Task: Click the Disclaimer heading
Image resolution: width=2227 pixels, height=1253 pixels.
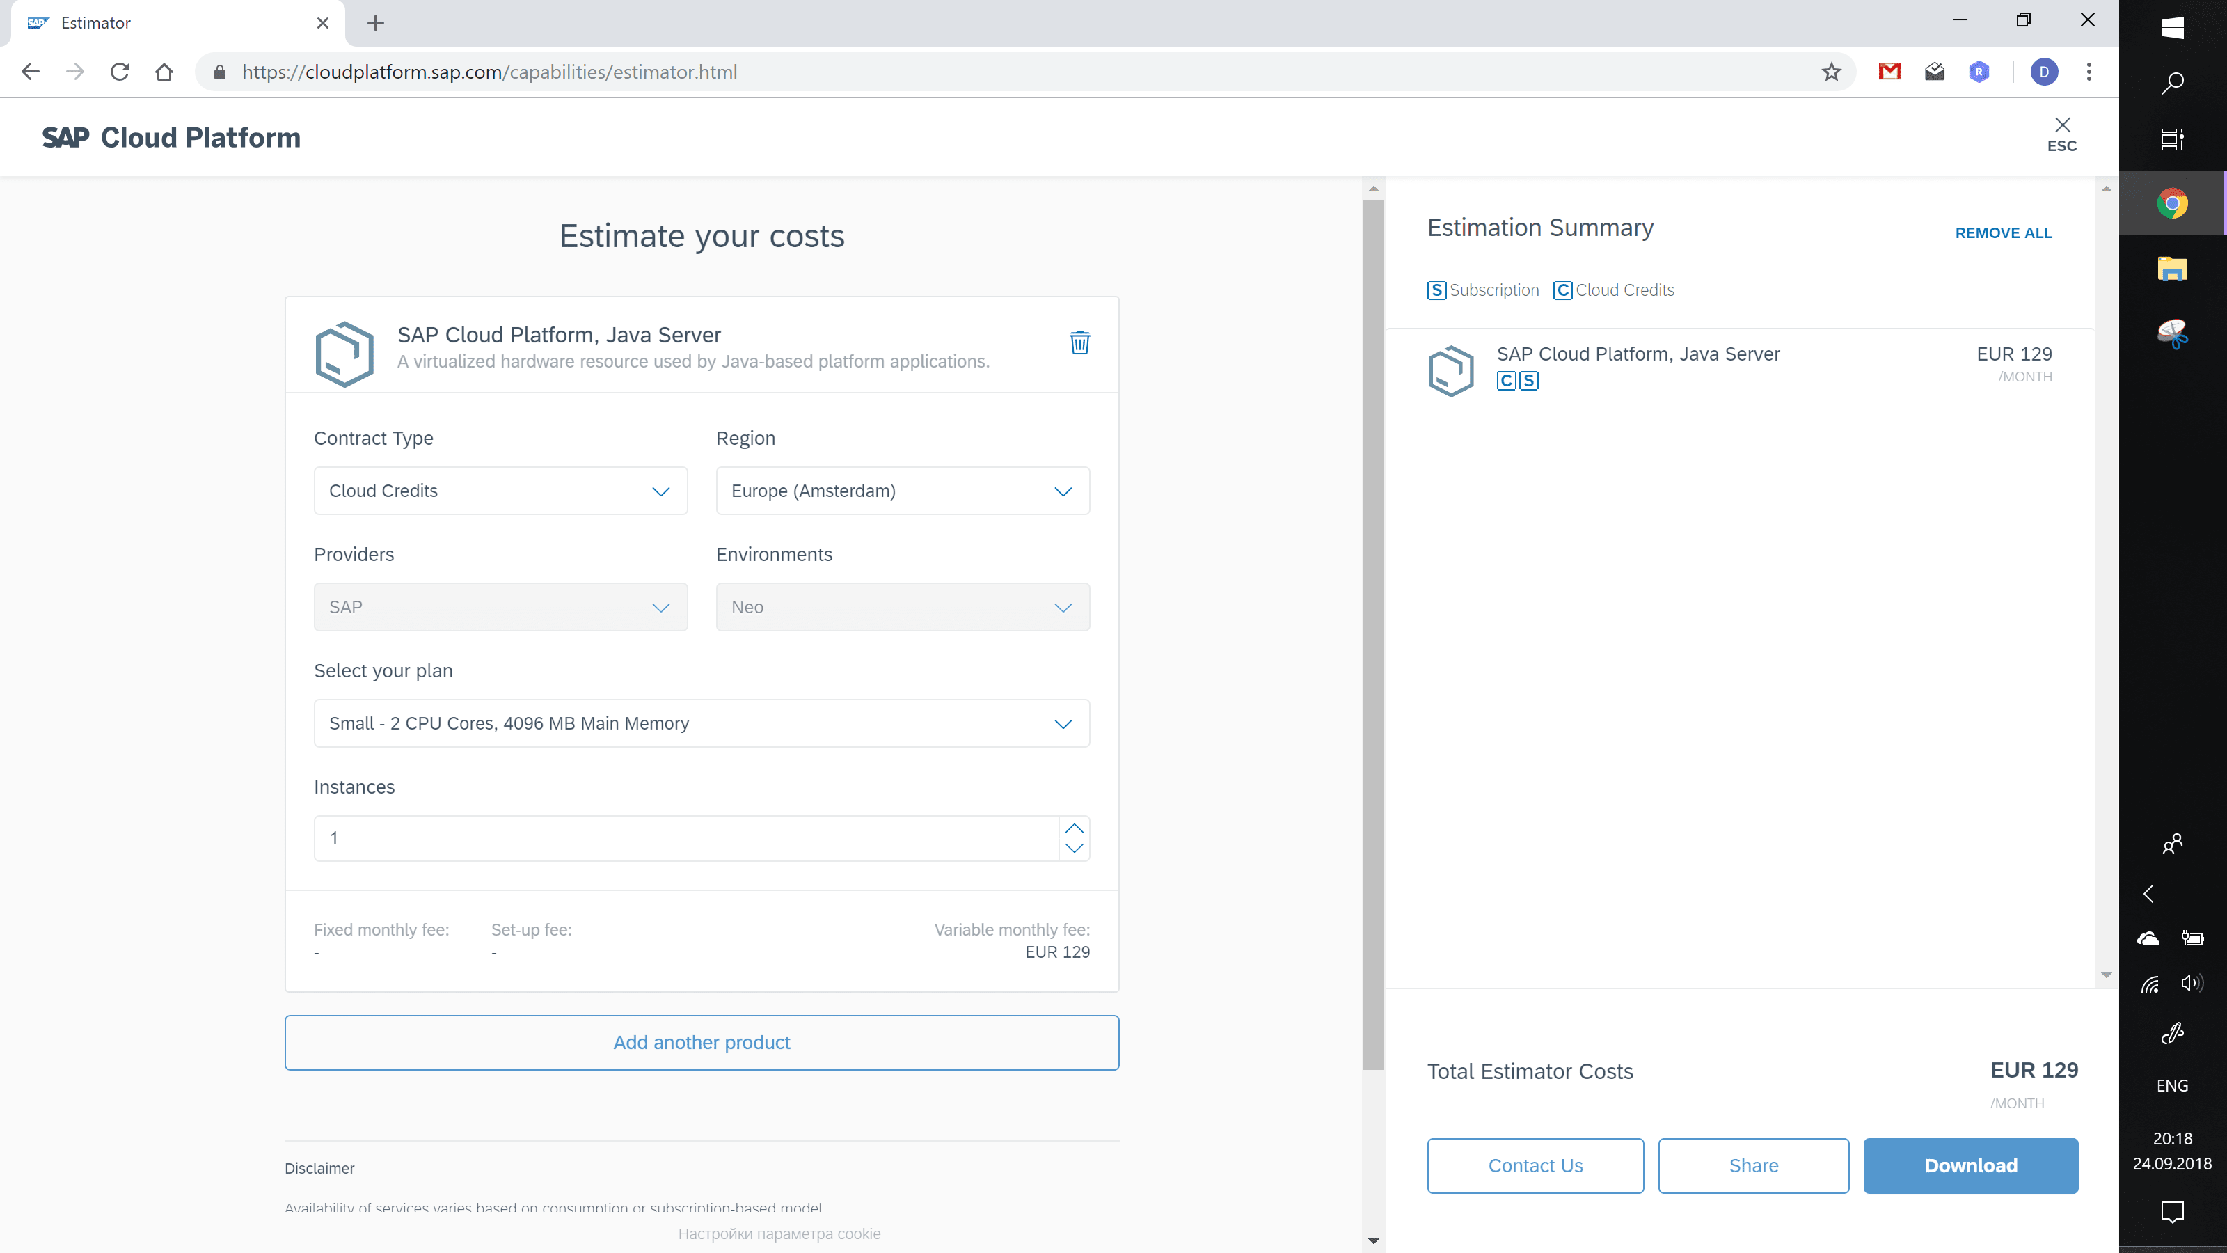Action: (x=319, y=1168)
